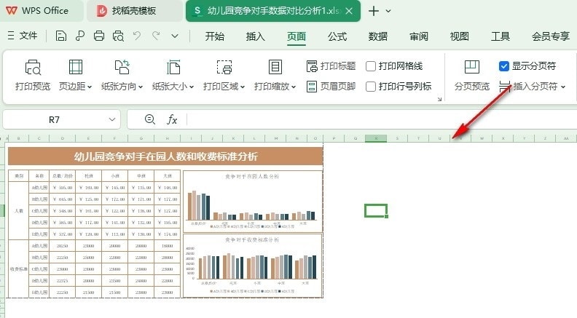Open the page setup dialog launcher arrow
The height and width of the screenshot is (318, 577).
coord(439,99)
